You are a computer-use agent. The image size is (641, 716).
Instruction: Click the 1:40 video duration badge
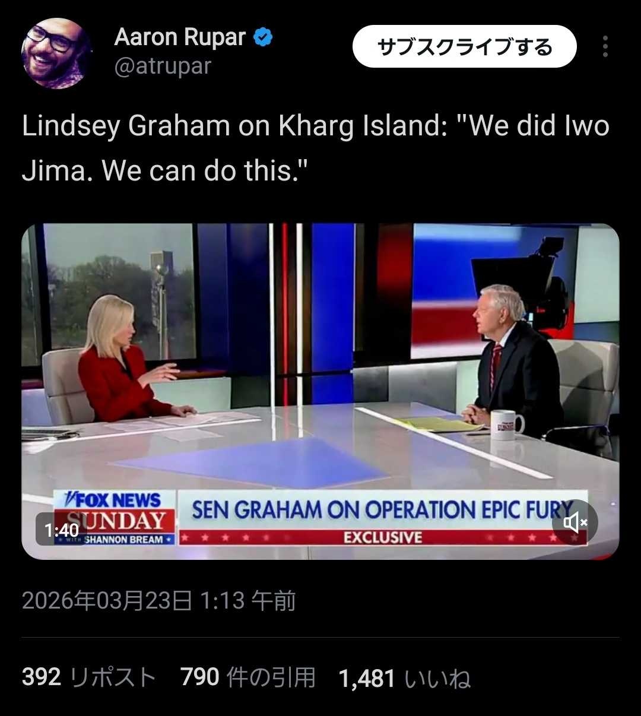coord(62,530)
